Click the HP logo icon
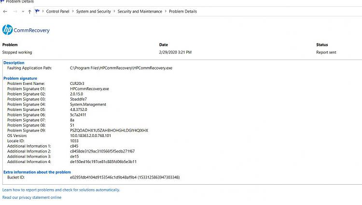This screenshot has width=362, height=205. tap(8, 30)
